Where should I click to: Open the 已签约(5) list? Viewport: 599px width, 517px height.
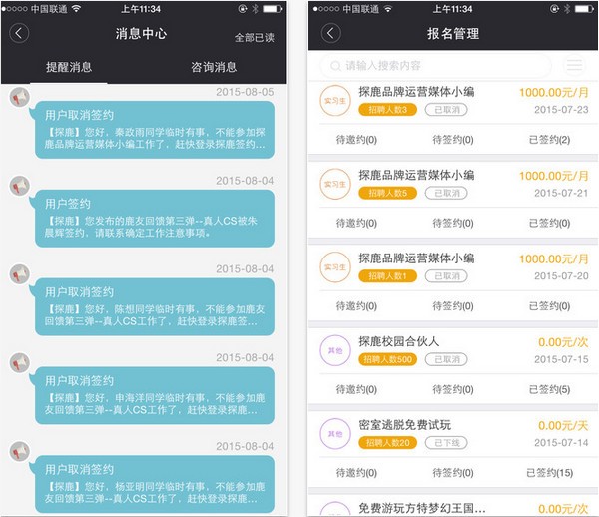pyautogui.click(x=548, y=389)
